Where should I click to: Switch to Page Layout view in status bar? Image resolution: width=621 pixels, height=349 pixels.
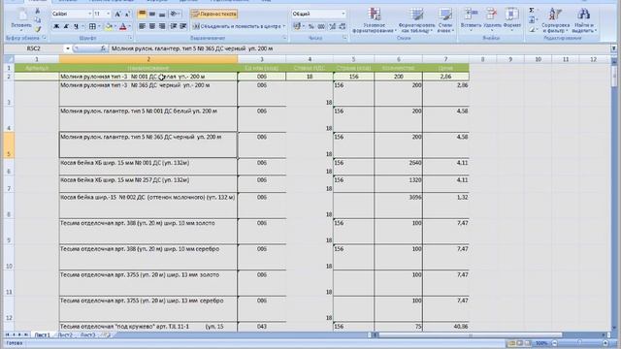(520, 343)
